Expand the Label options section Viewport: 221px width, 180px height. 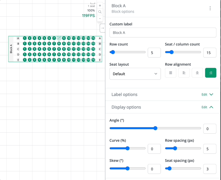click(212, 94)
